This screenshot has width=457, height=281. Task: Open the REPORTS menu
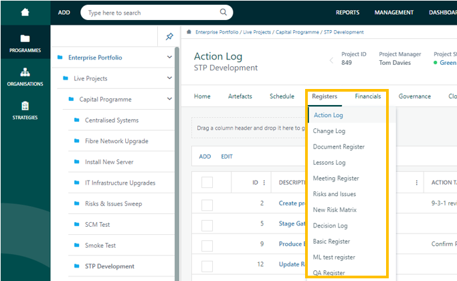347,13
